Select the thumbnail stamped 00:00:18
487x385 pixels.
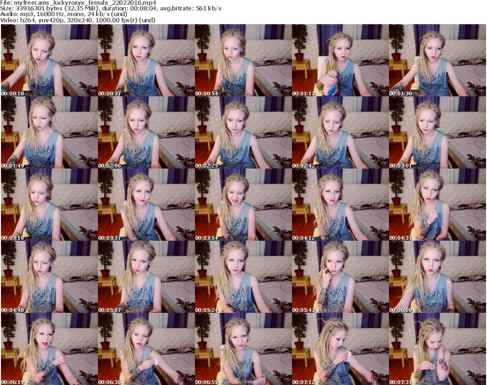49,60
